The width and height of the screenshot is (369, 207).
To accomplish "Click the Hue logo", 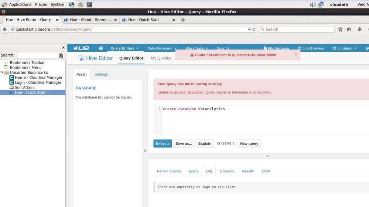I will point(81,48).
